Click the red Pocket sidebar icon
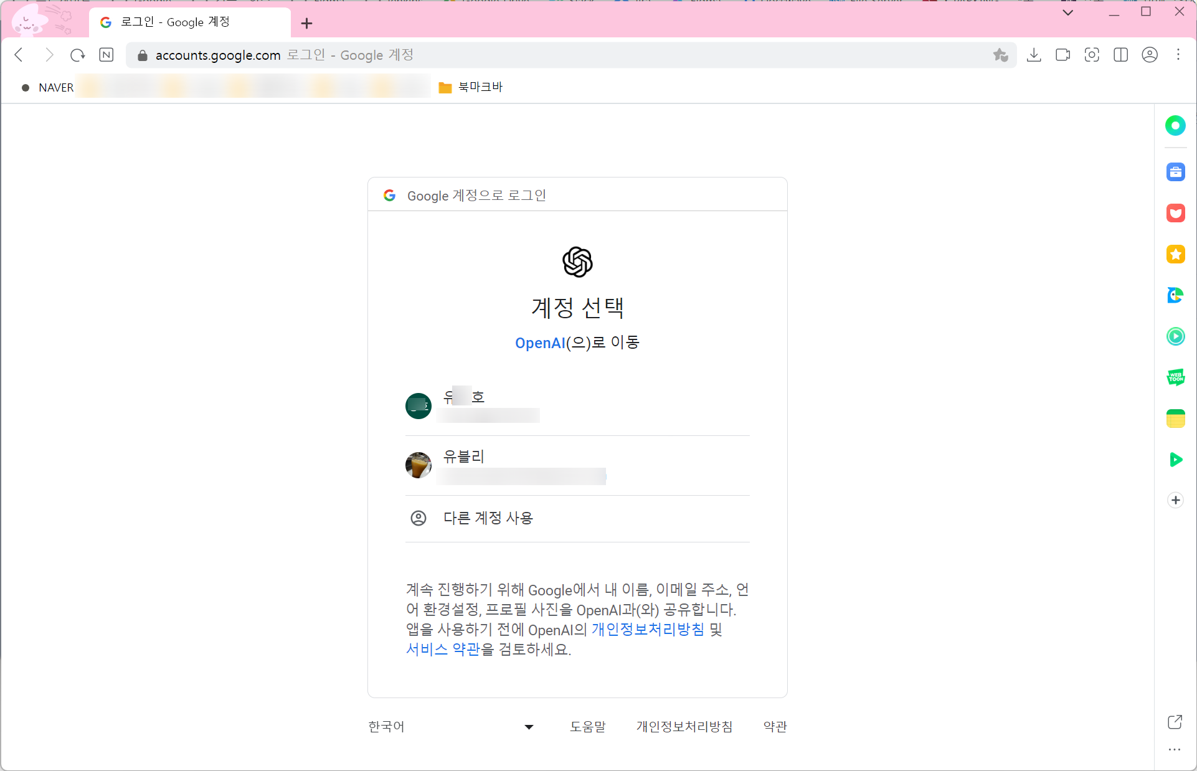 [1175, 214]
